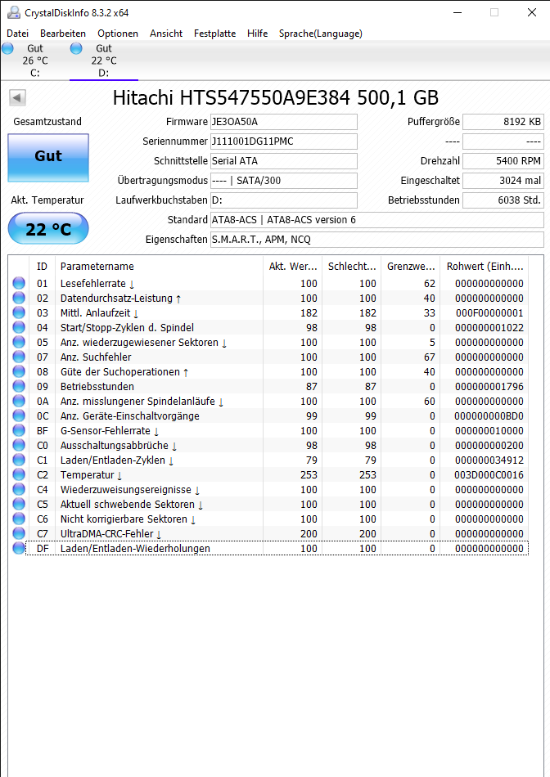This screenshot has width=550, height=777.
Task: Click the blue status circle above D:
Action: (76, 48)
